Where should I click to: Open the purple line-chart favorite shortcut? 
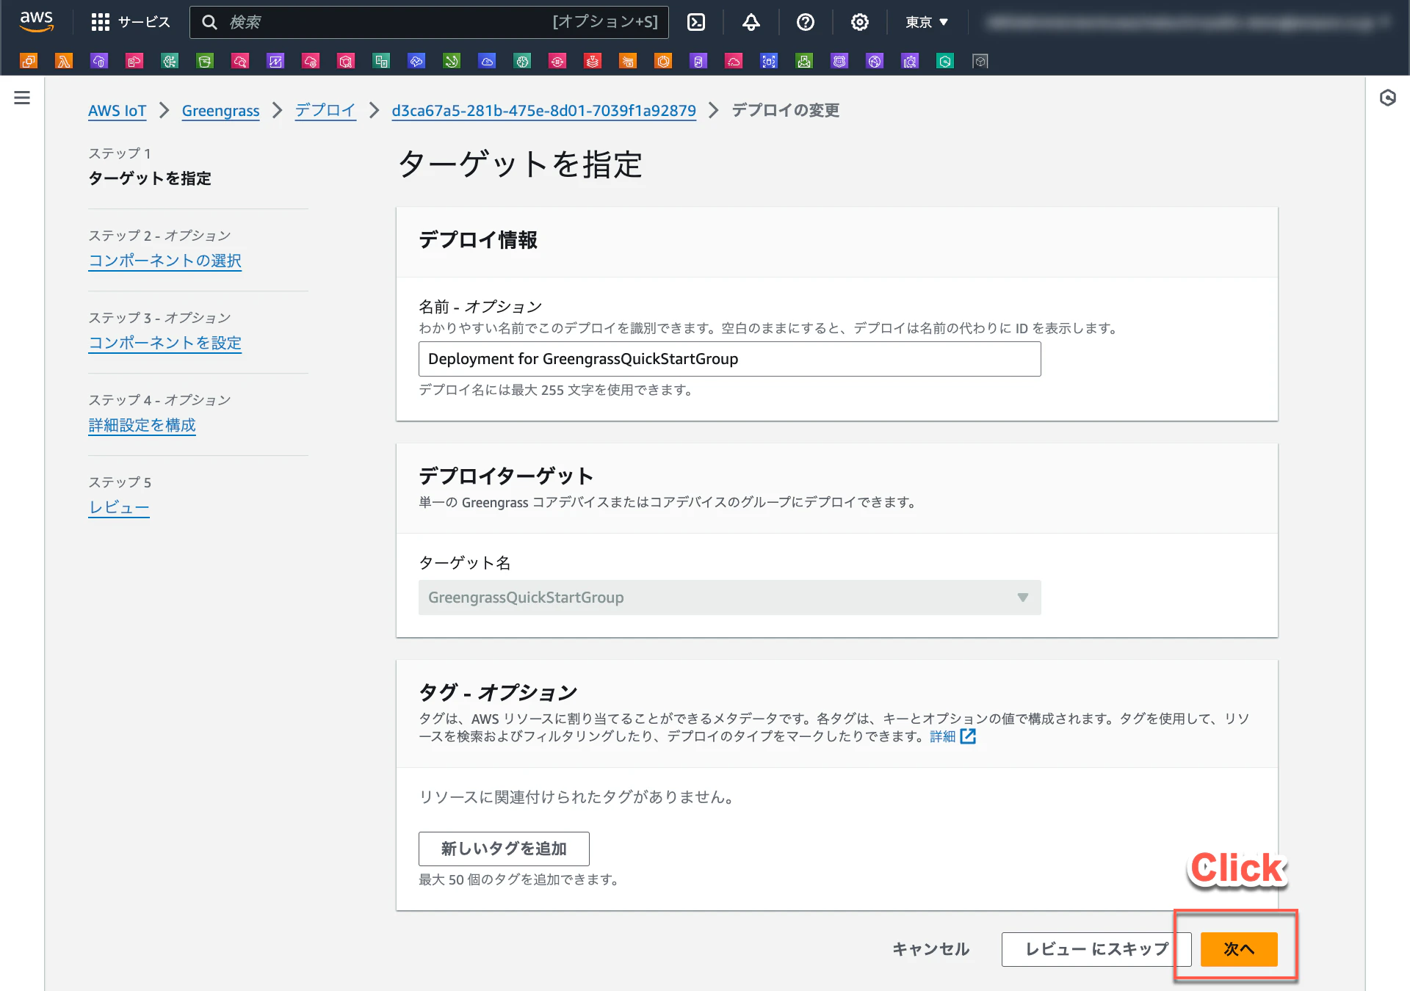point(275,61)
